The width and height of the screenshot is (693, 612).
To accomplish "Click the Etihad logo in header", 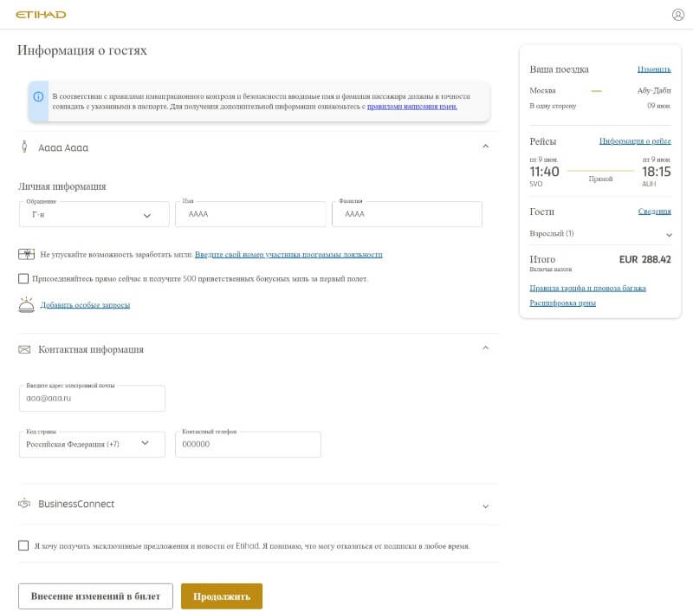I will 41,15.
